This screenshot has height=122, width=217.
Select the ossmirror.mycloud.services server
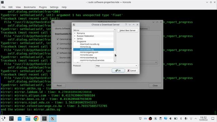[92, 60]
